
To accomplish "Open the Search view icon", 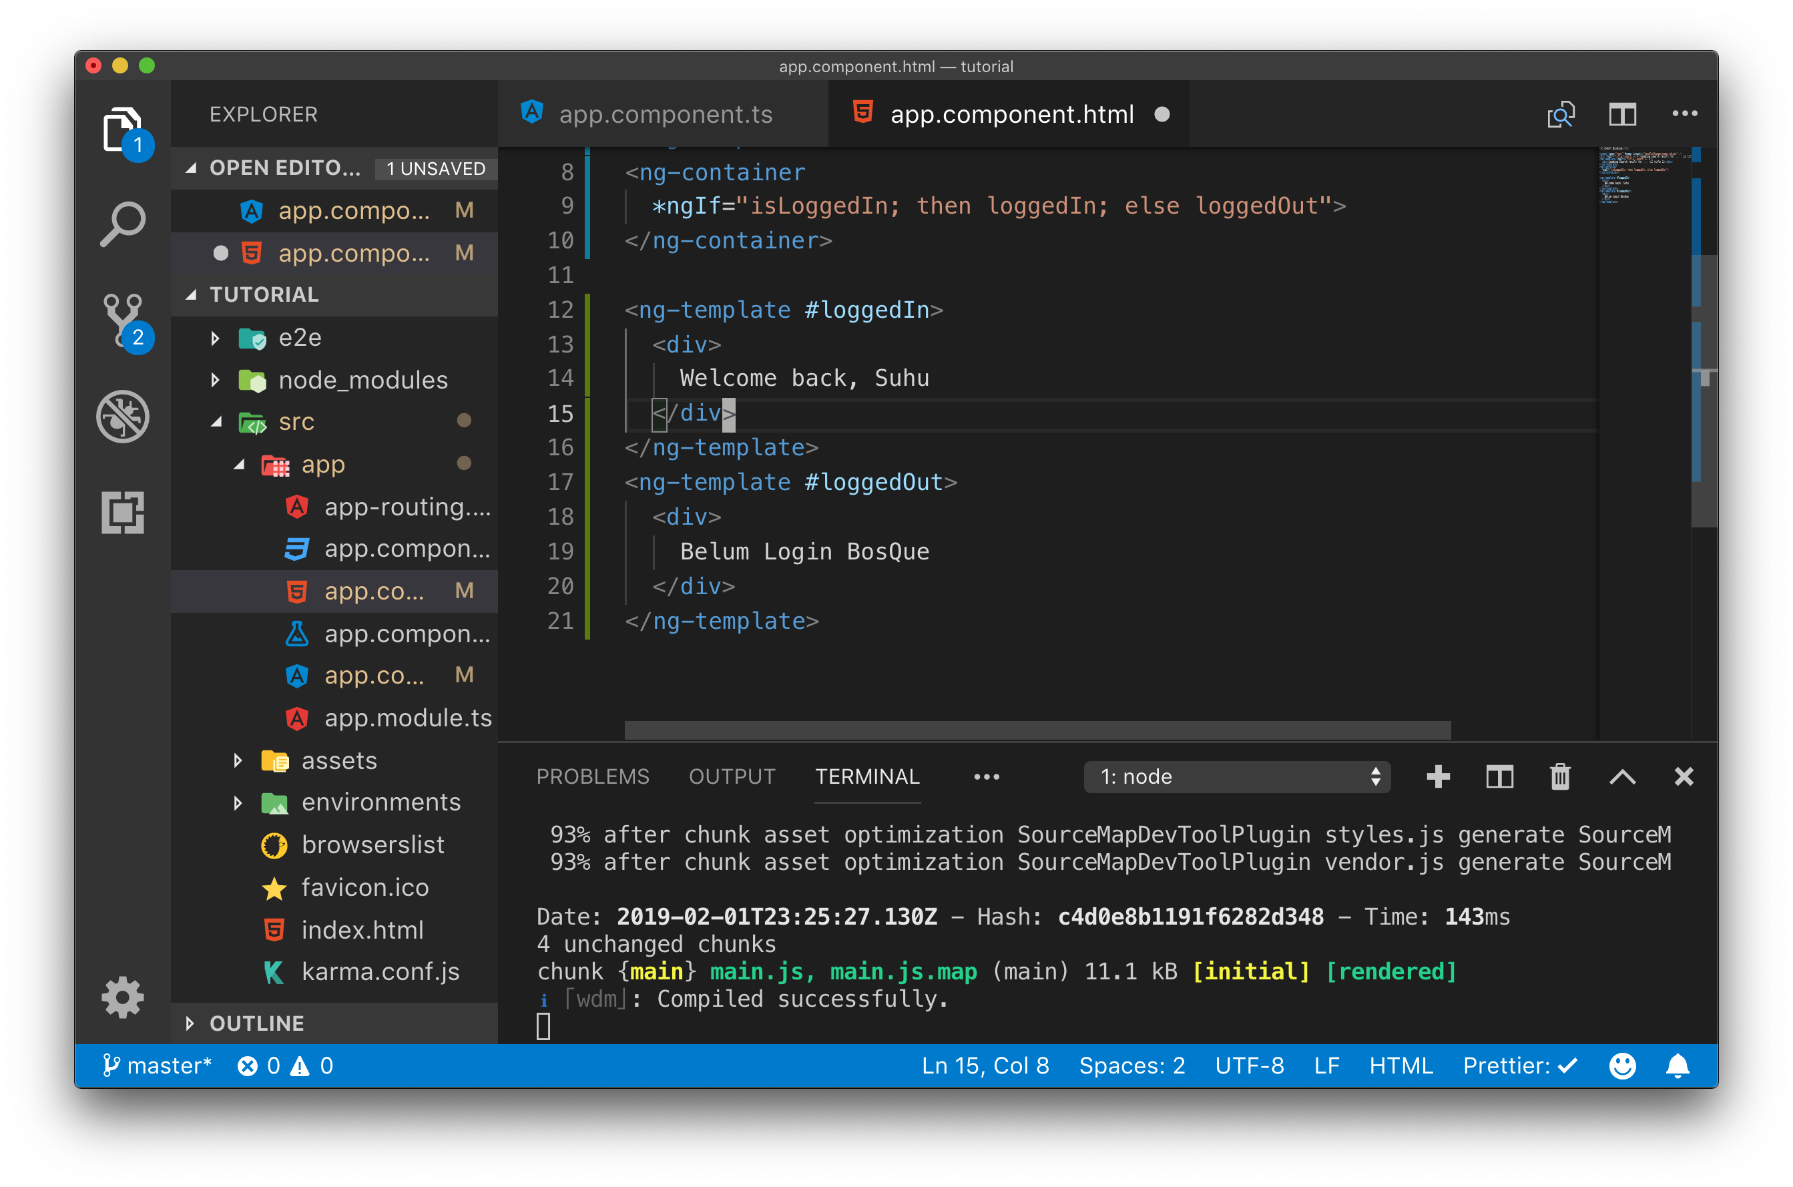I will tap(123, 224).
